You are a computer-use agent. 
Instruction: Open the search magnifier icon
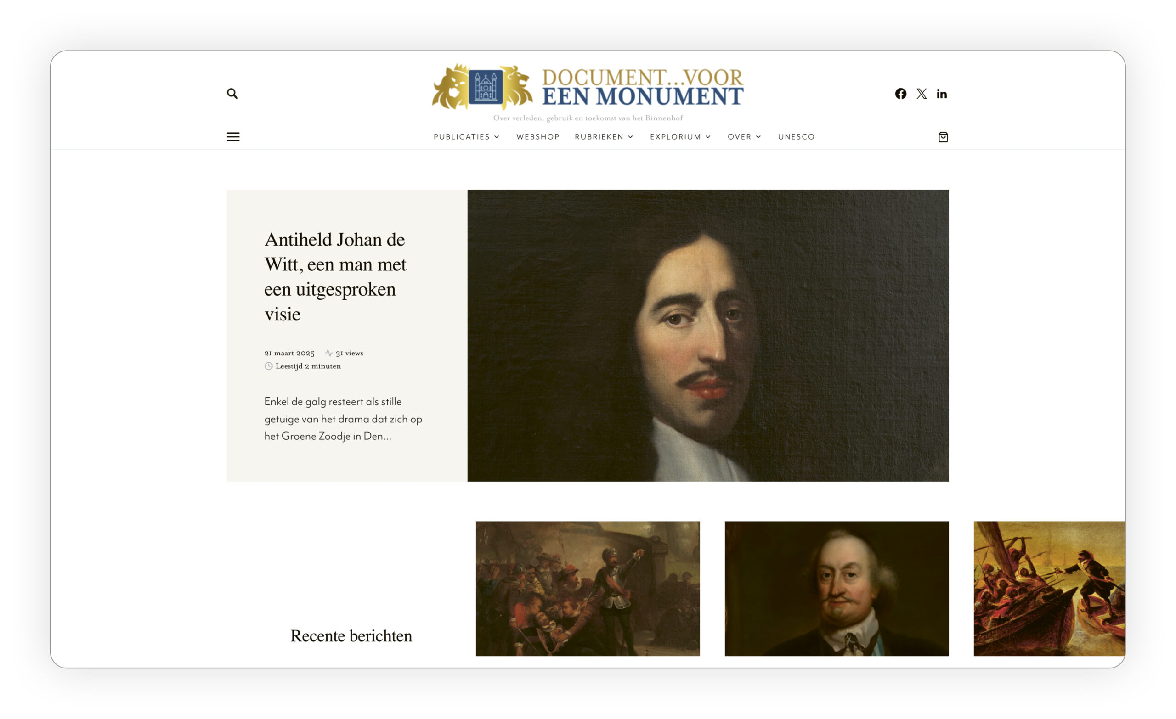click(x=232, y=94)
